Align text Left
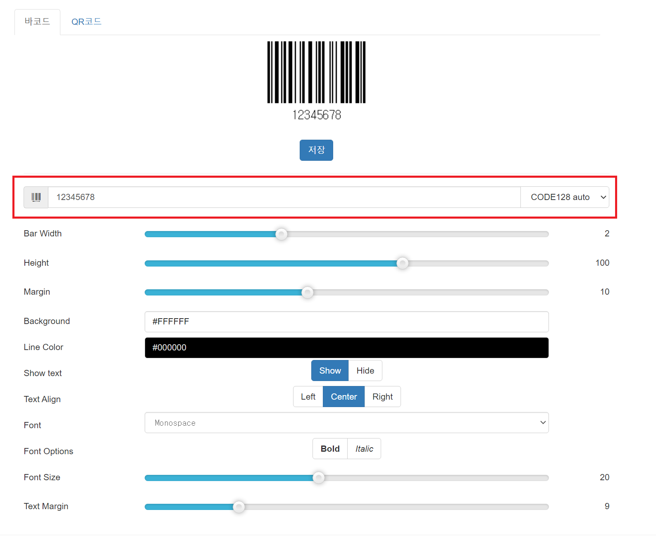Image resolution: width=656 pixels, height=548 pixels. (308, 397)
